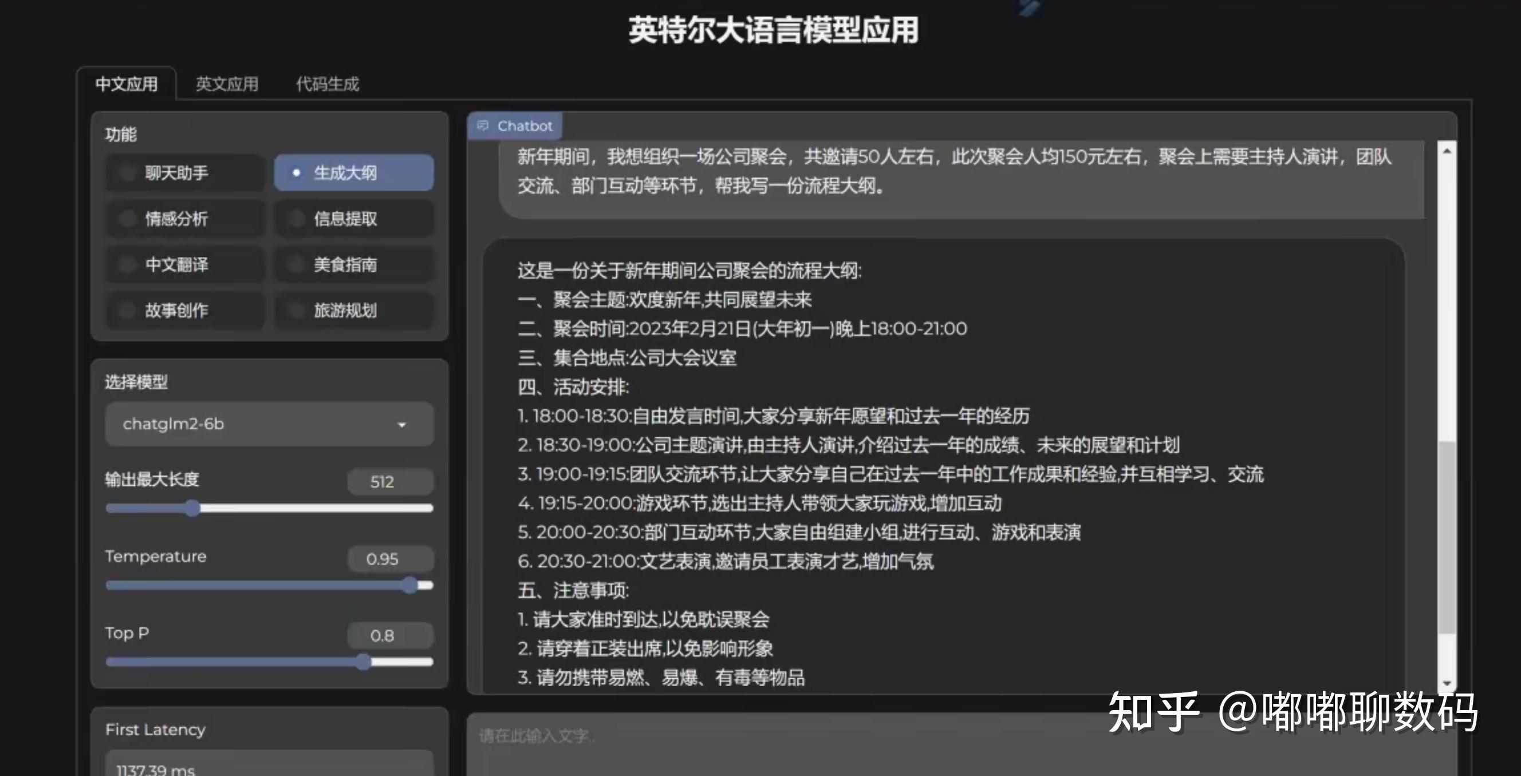1521x776 pixels.
Task: Click the line '三、集合地点:公司大会议室'
Action: pos(627,358)
